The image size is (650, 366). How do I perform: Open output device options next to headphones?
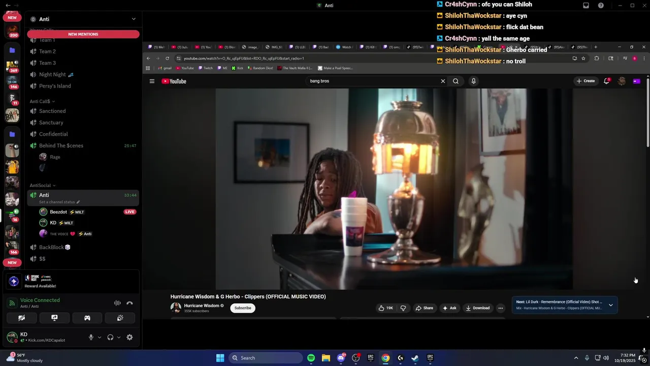click(118, 337)
